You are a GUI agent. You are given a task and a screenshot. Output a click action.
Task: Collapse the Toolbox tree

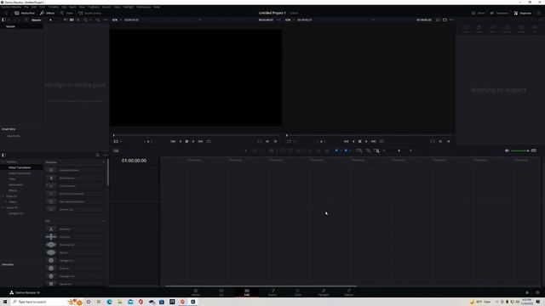(3, 161)
